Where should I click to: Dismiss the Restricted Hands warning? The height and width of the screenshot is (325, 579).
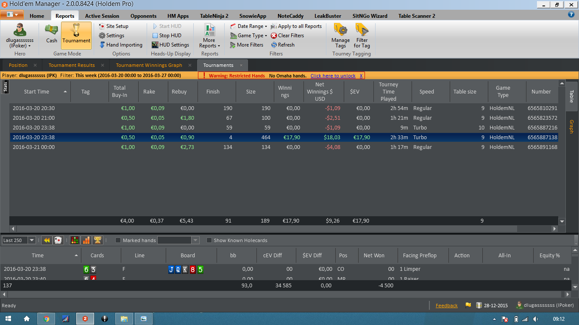click(x=361, y=76)
